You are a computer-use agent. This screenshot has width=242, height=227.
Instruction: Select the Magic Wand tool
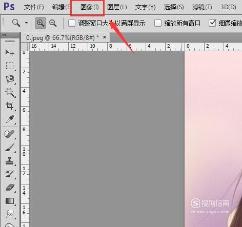(10, 92)
